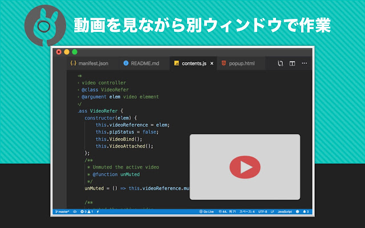The width and height of the screenshot is (365, 228).
Task: Play the picture-in-picture video
Action: (245, 167)
